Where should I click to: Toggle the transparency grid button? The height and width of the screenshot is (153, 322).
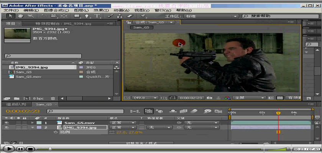coord(279,98)
